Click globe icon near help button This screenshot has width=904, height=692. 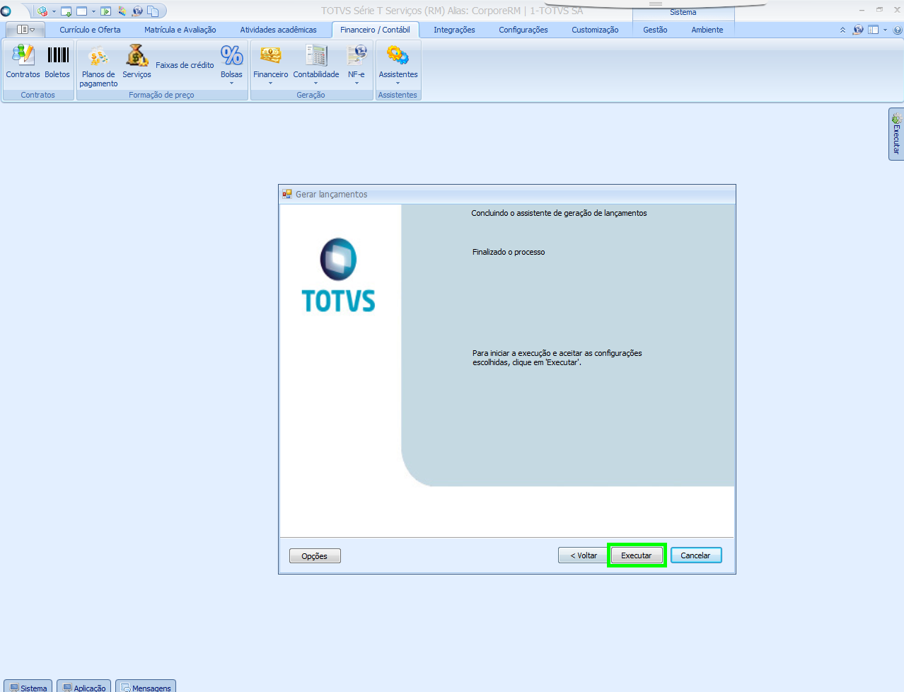[x=858, y=30]
